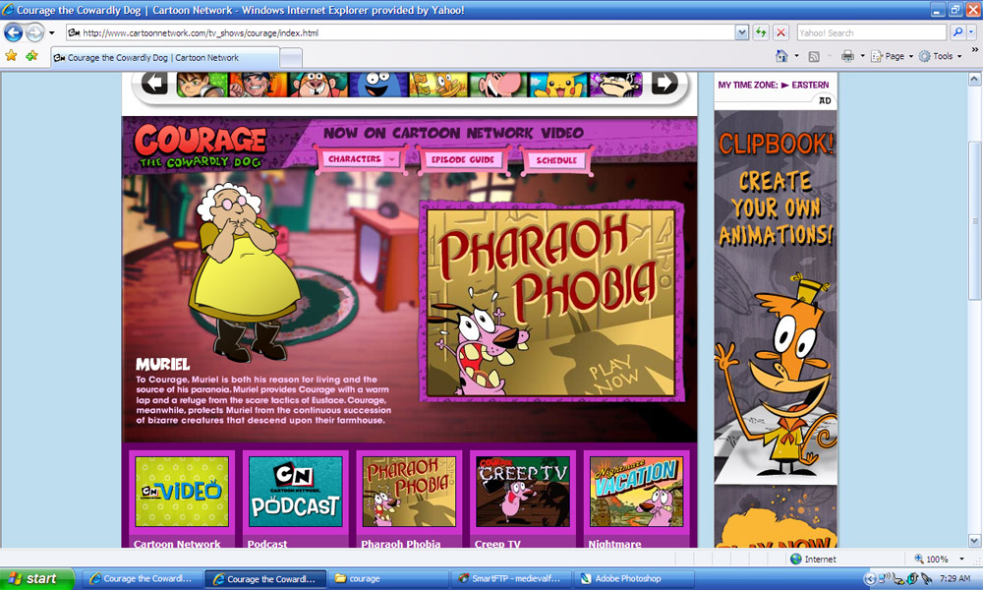
Task: Click the browser Forward arrow button
Action: (x=34, y=32)
